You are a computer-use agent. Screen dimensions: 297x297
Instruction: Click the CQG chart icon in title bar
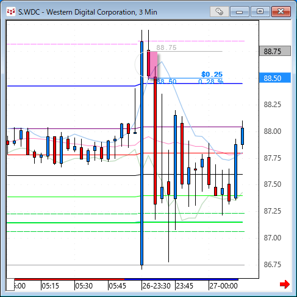[11, 12]
